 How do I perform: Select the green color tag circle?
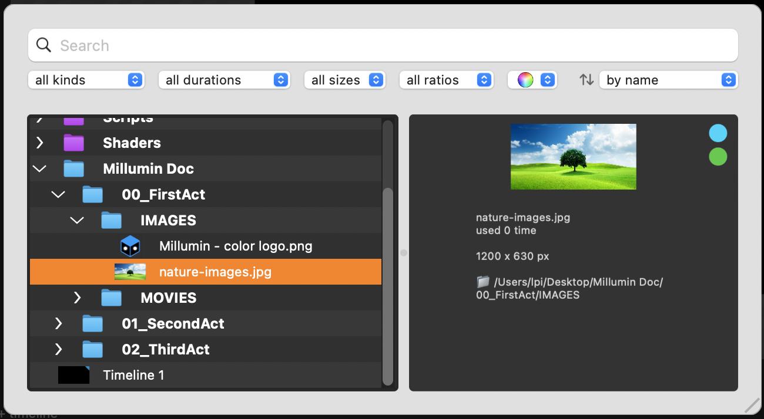coord(718,157)
